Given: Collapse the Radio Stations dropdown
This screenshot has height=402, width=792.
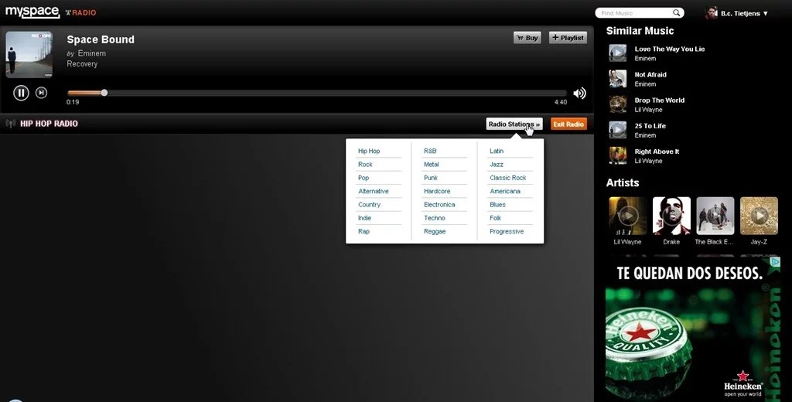Looking at the screenshot, I should click(x=514, y=124).
